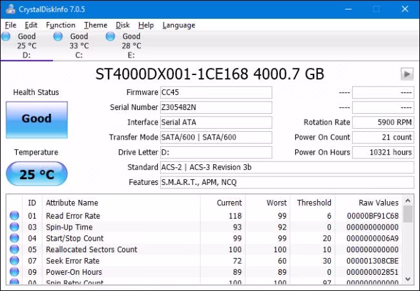The width and height of the screenshot is (420, 291).
Task: Select the Start/Stop Count attribute row
Action: point(204,238)
